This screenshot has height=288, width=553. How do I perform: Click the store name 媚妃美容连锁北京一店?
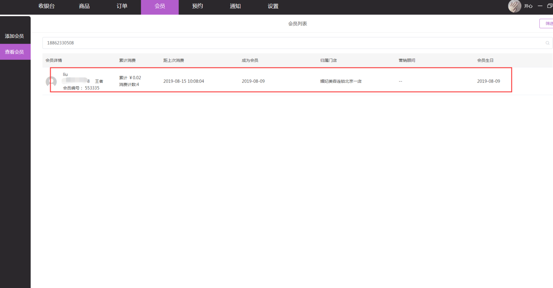click(x=341, y=81)
